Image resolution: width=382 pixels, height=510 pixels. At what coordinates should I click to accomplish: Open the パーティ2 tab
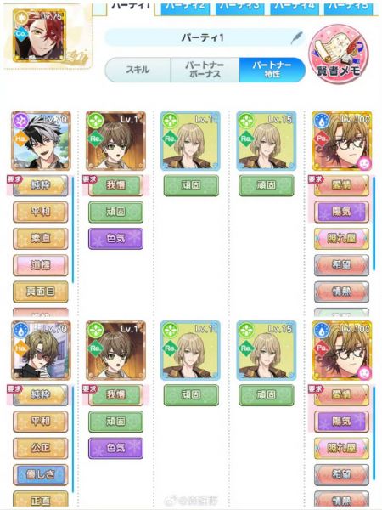click(x=185, y=8)
